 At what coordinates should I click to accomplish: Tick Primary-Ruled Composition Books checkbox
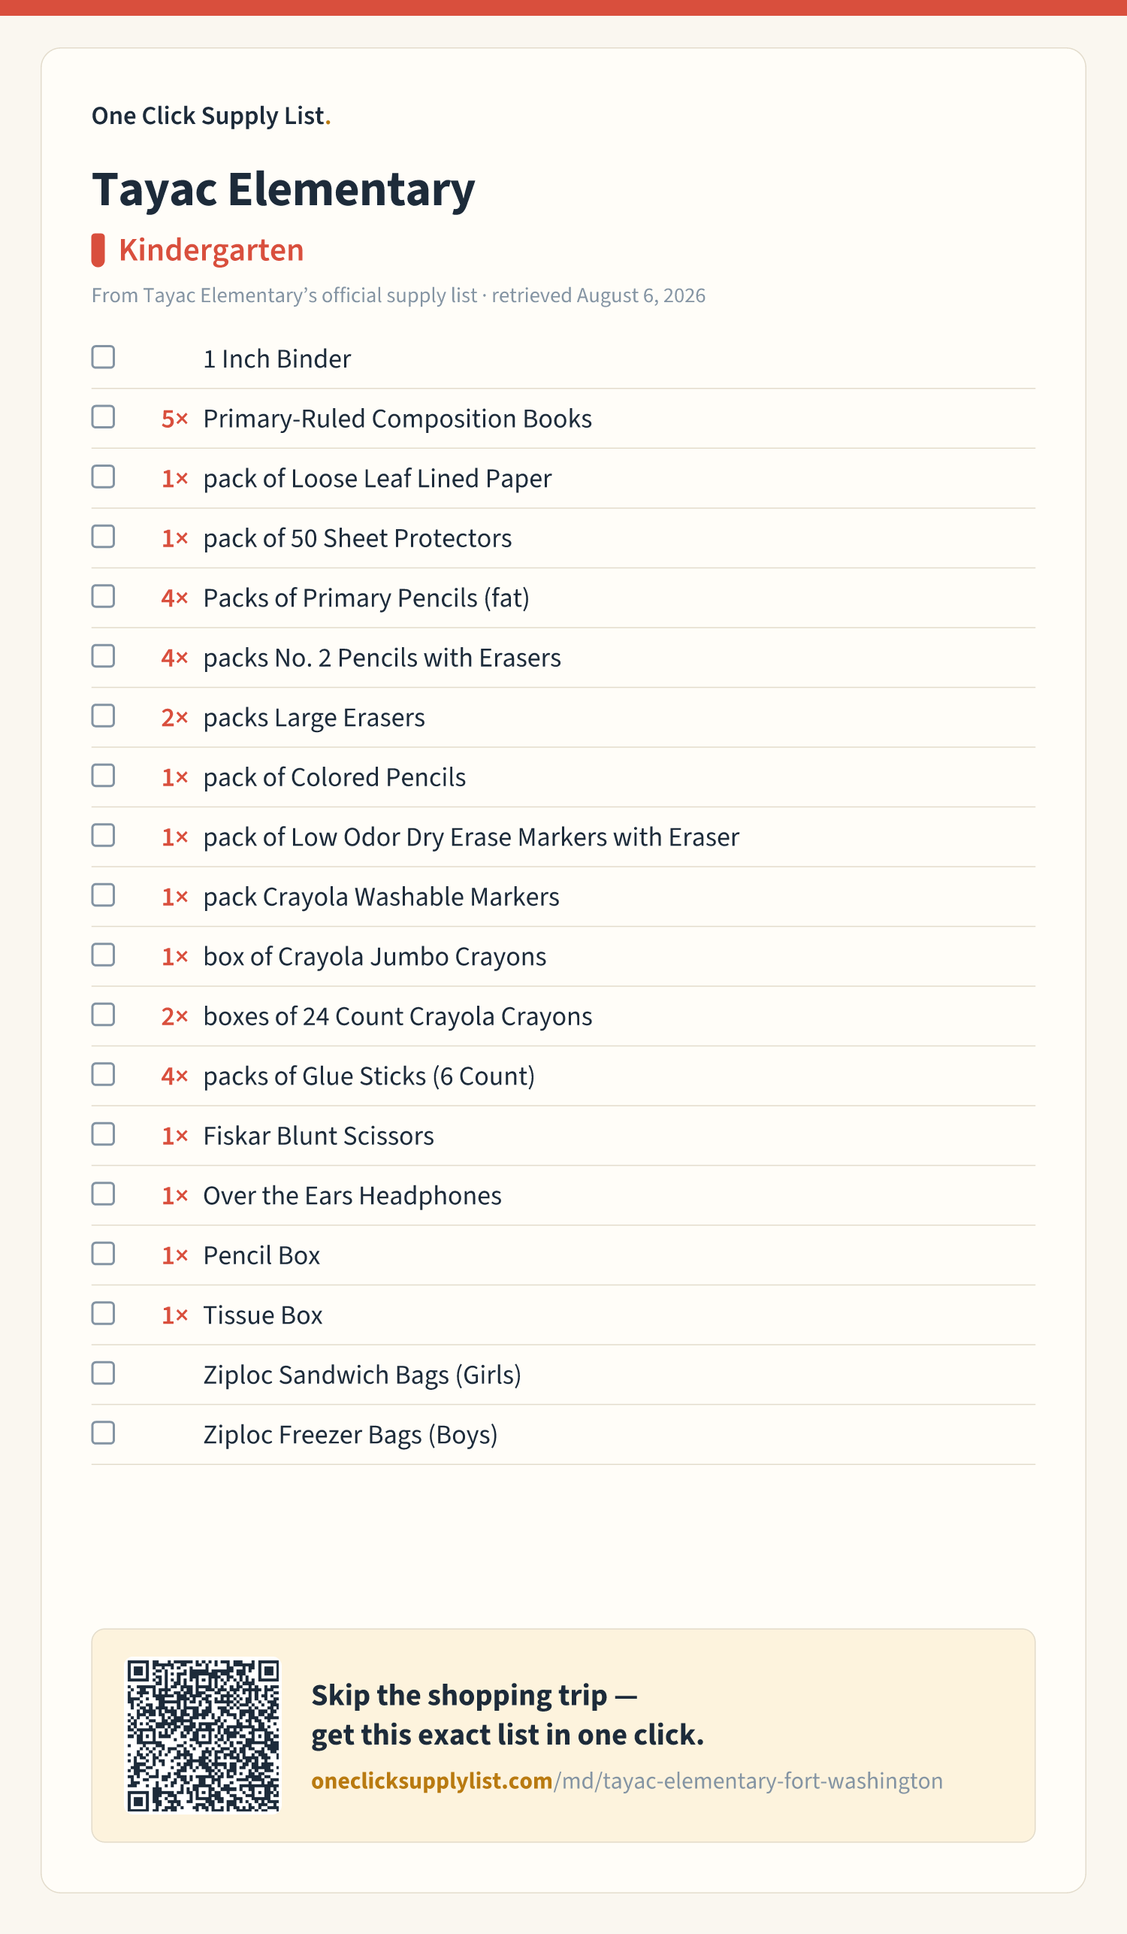[x=103, y=416]
